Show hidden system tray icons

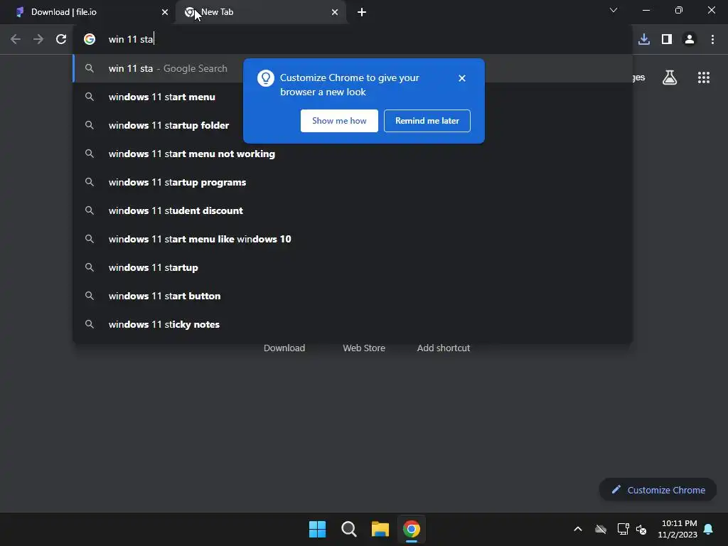tap(578, 529)
